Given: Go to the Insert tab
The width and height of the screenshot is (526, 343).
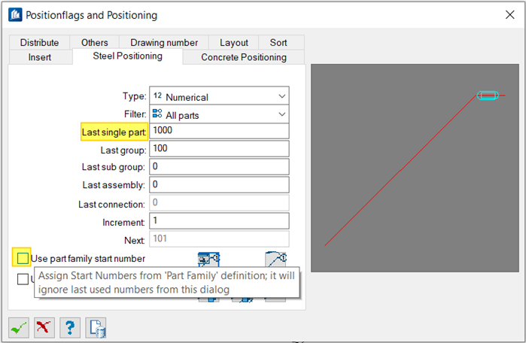Looking at the screenshot, I should (40, 57).
